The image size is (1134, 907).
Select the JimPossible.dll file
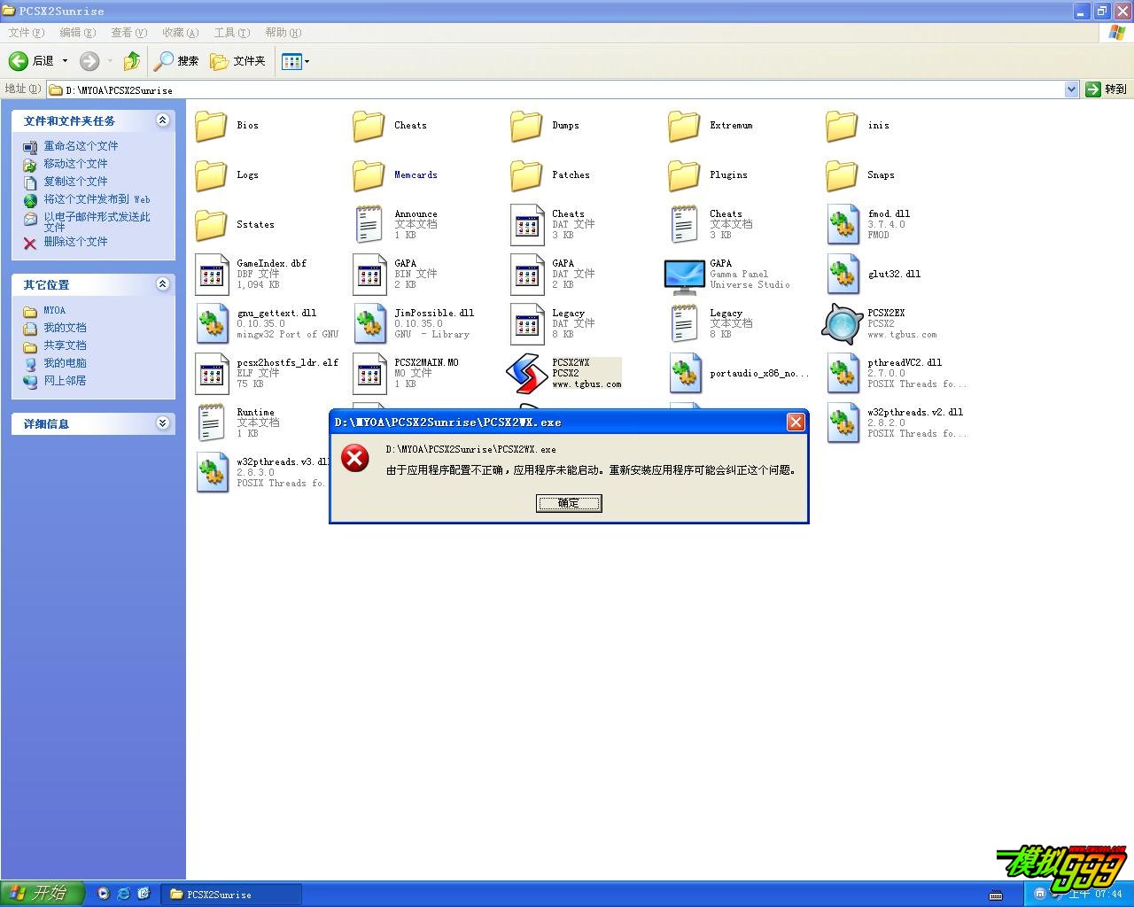point(369,323)
